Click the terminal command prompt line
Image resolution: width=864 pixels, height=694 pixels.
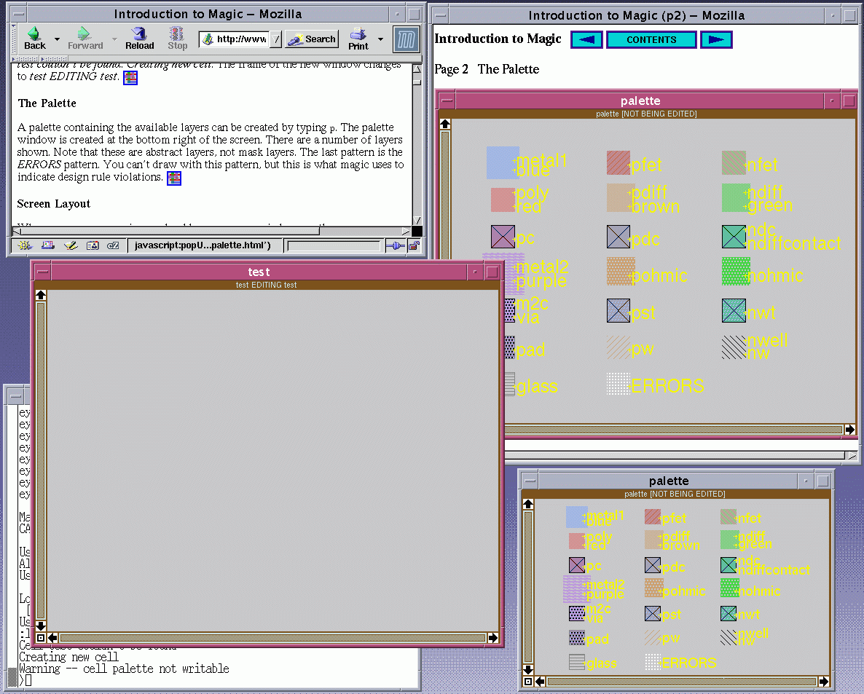tap(219, 680)
